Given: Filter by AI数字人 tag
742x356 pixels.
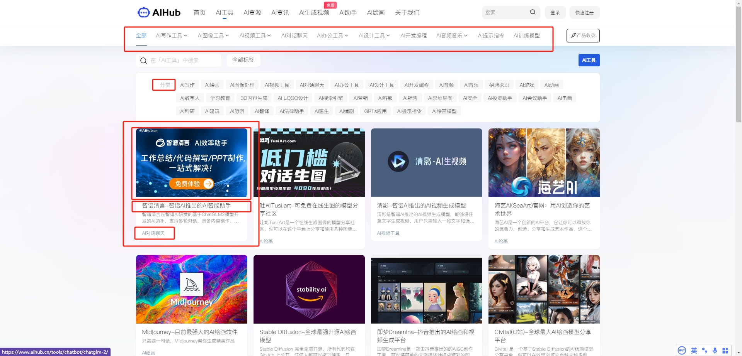Looking at the screenshot, I should click(190, 98).
